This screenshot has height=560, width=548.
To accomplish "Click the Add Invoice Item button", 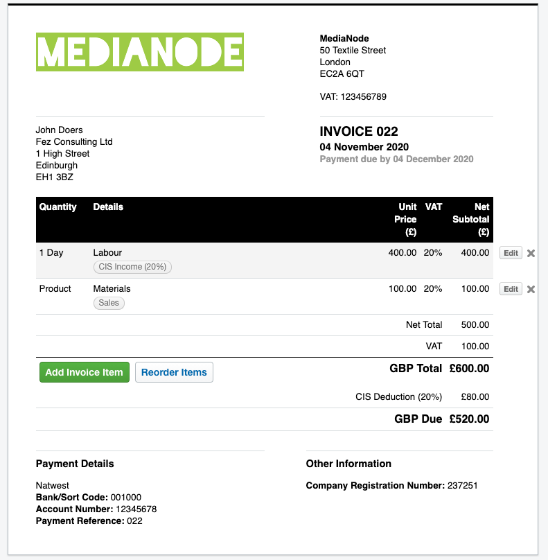I will coord(84,372).
